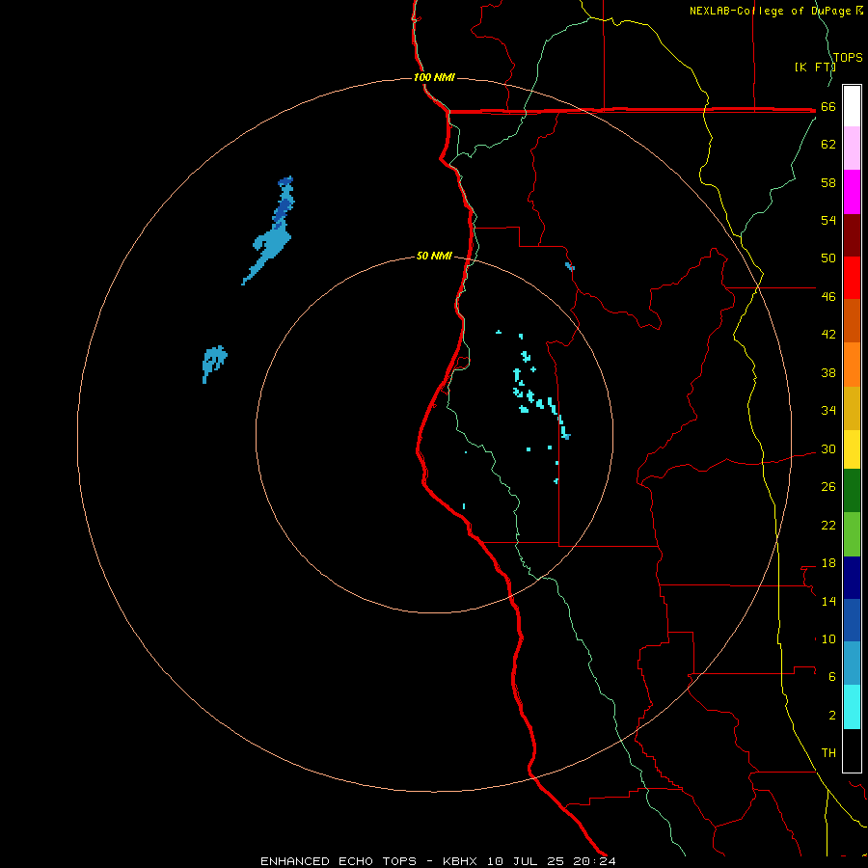This screenshot has width=868, height=868.
Task: Click the '14' legend value
Action: click(x=828, y=601)
